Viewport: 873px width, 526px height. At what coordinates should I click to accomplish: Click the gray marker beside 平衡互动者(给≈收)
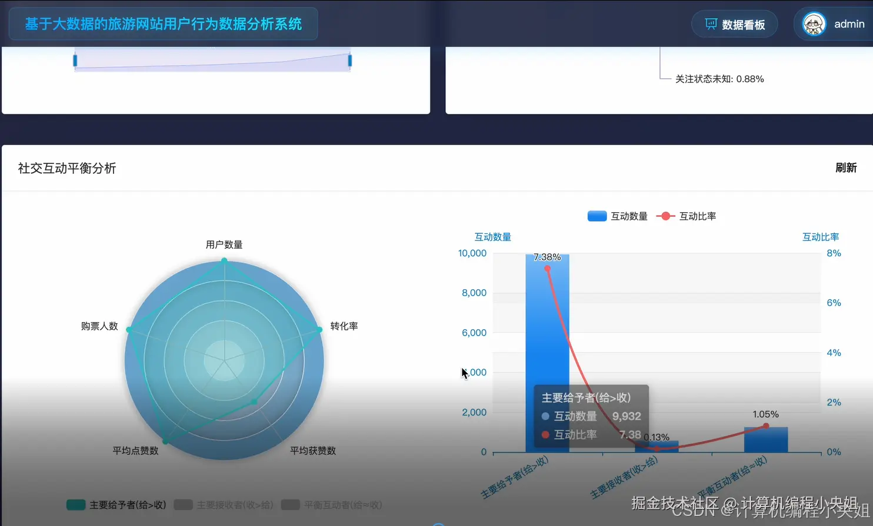click(x=289, y=505)
